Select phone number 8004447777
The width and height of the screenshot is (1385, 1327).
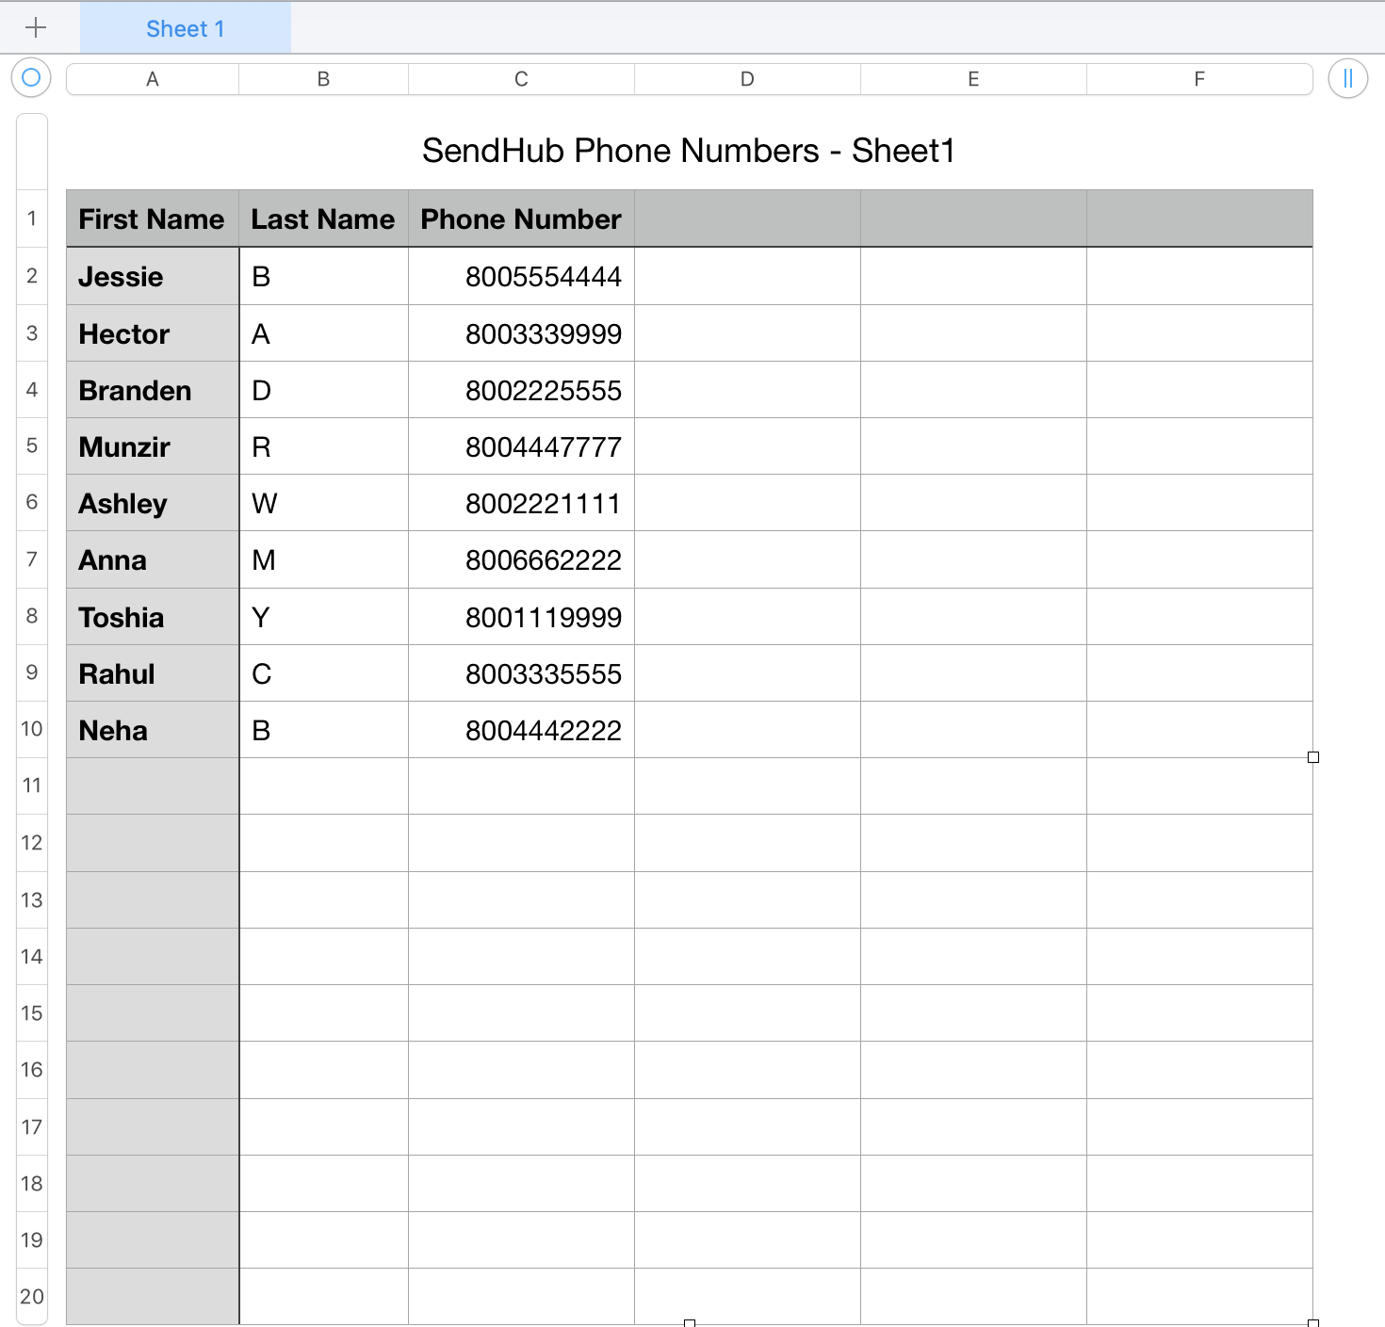point(521,446)
